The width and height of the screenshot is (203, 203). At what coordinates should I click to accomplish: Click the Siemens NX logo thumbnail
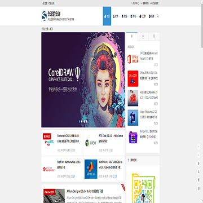tap(48, 143)
